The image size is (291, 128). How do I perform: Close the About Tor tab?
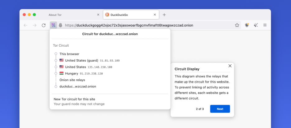click(98, 15)
